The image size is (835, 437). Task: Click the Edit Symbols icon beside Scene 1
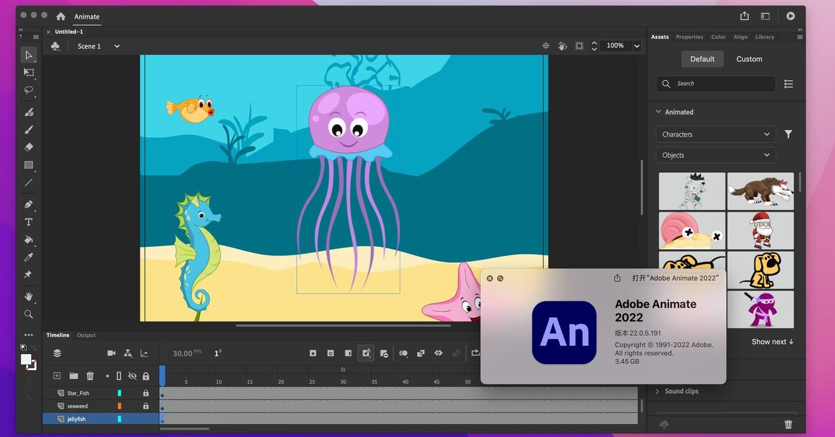click(x=55, y=46)
